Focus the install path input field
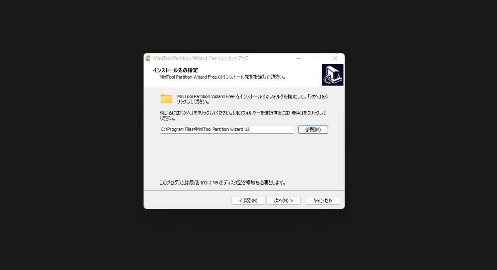 point(227,129)
